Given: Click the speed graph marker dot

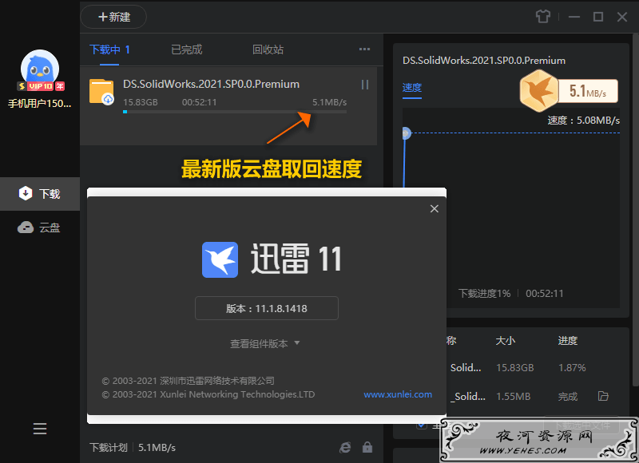Looking at the screenshot, I should pyautogui.click(x=406, y=133).
